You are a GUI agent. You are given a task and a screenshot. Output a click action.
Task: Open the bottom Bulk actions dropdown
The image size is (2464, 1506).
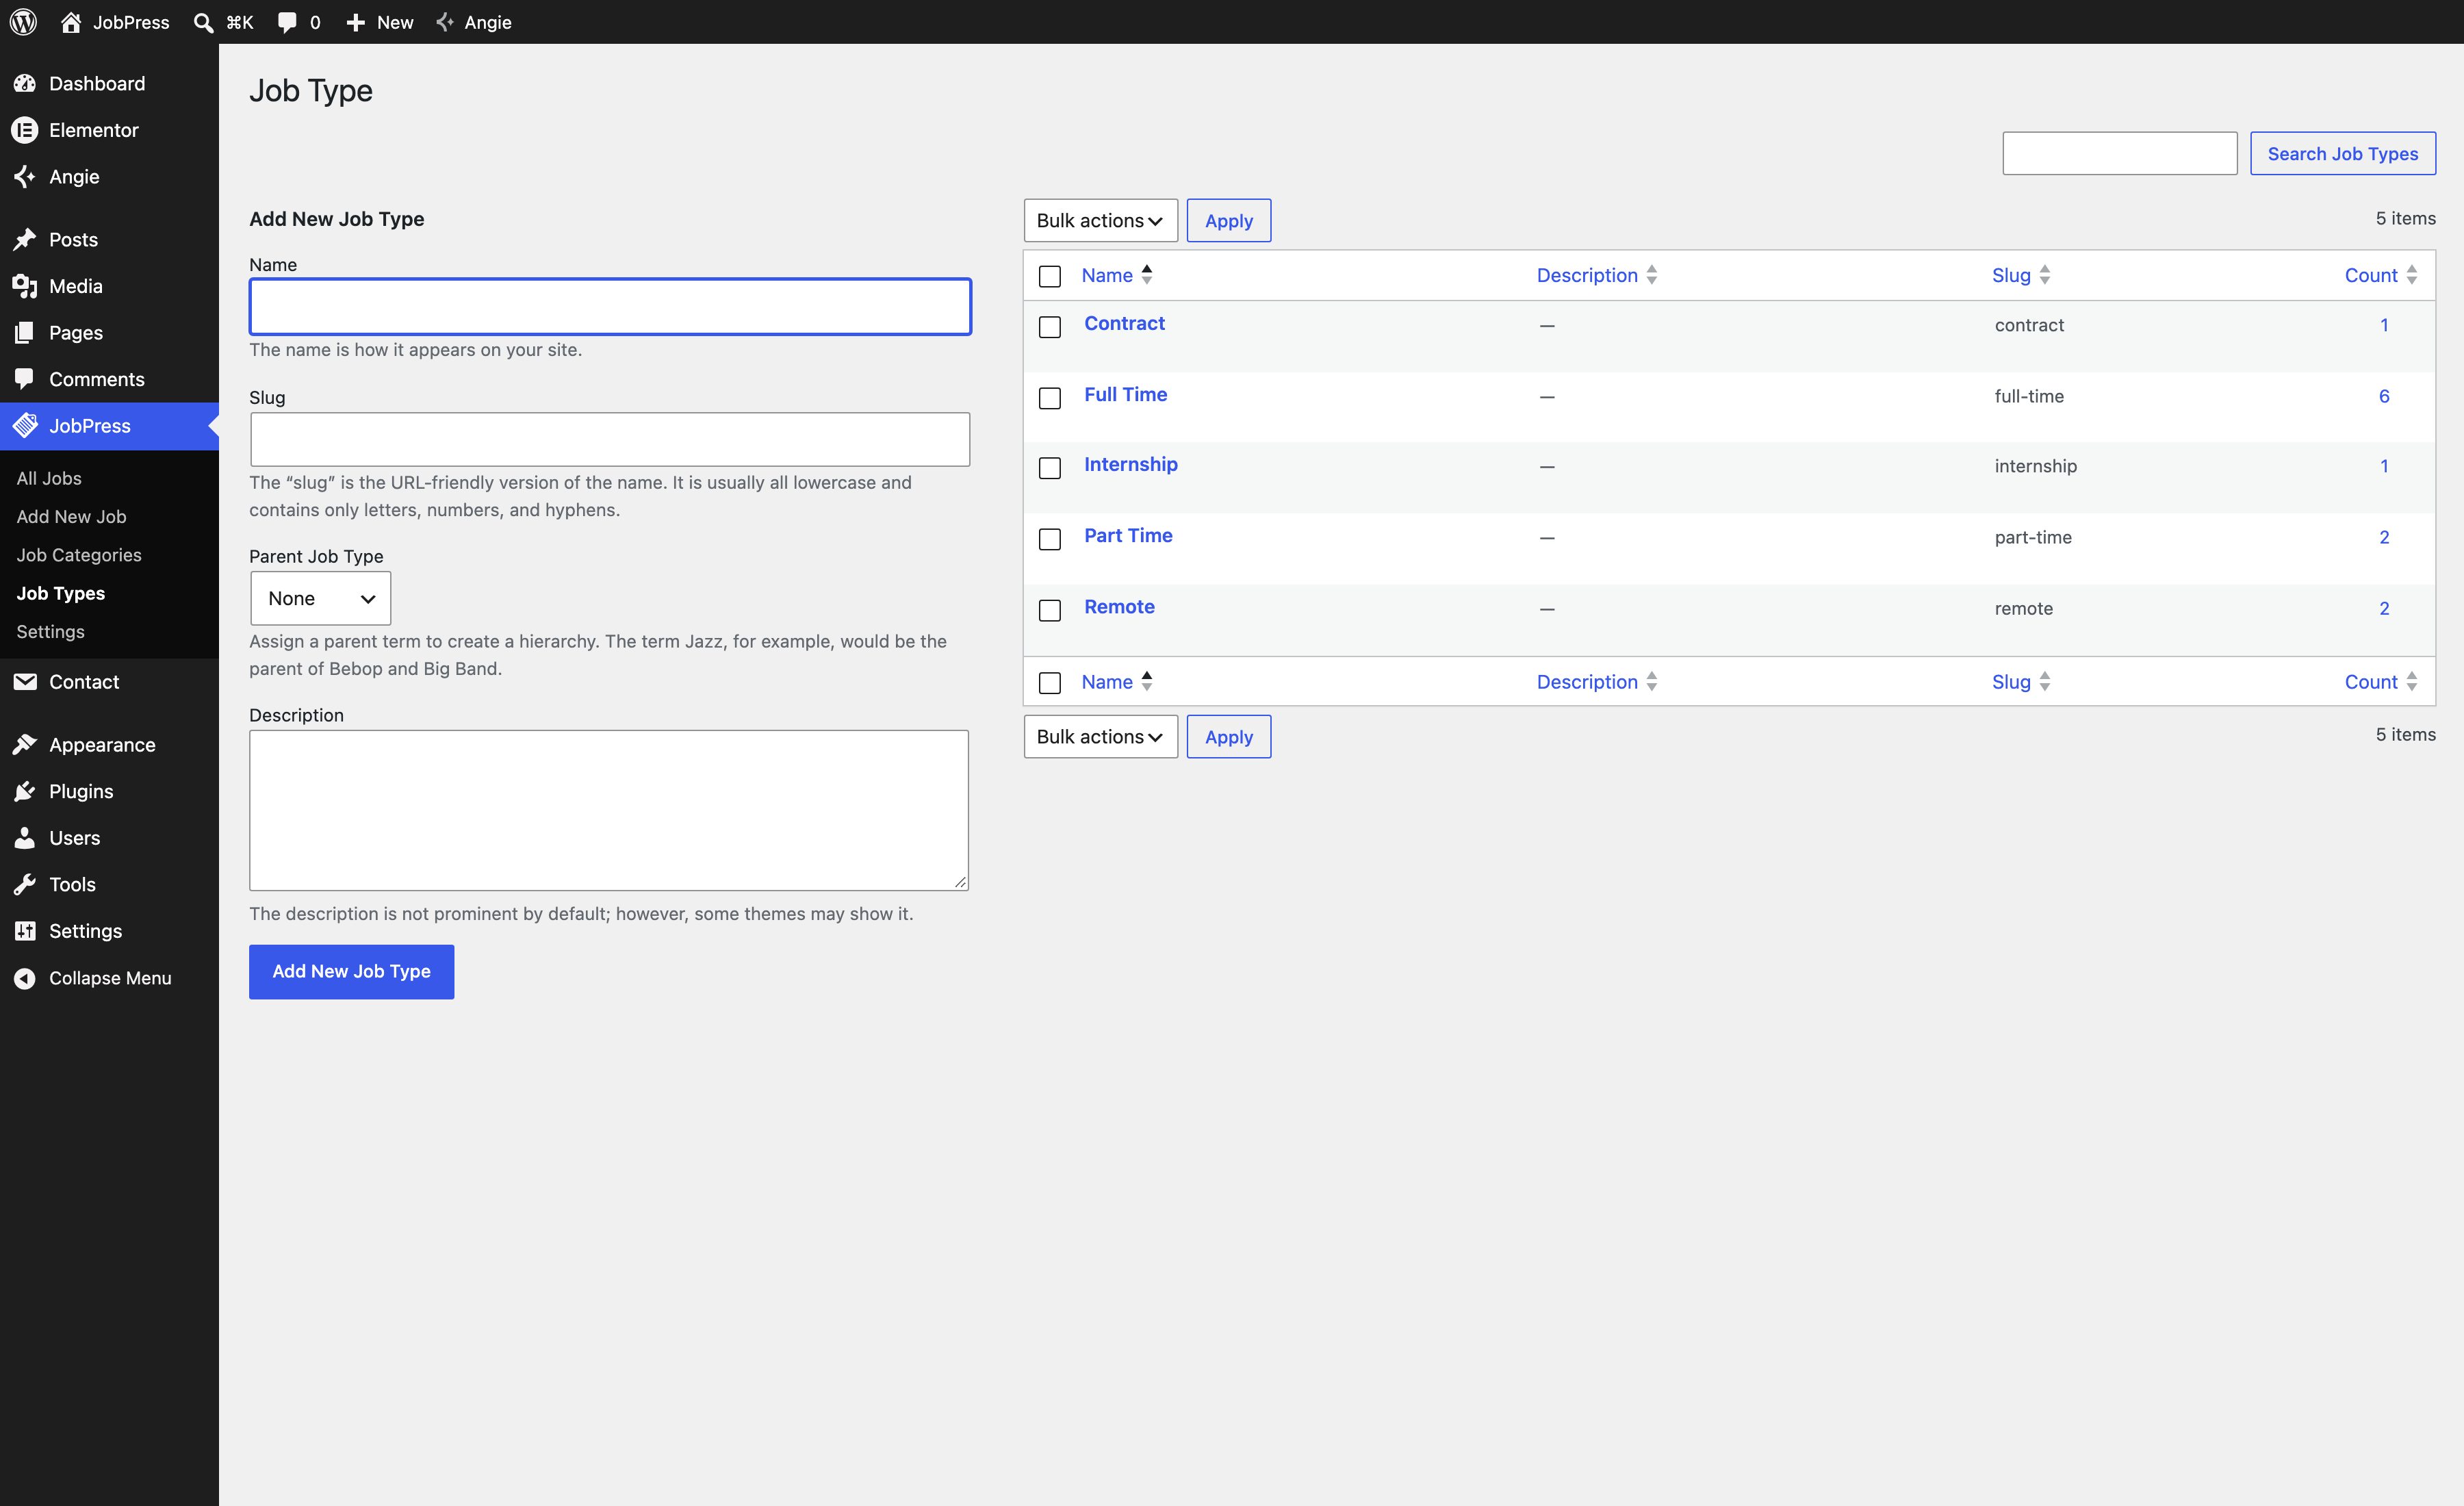1100,737
